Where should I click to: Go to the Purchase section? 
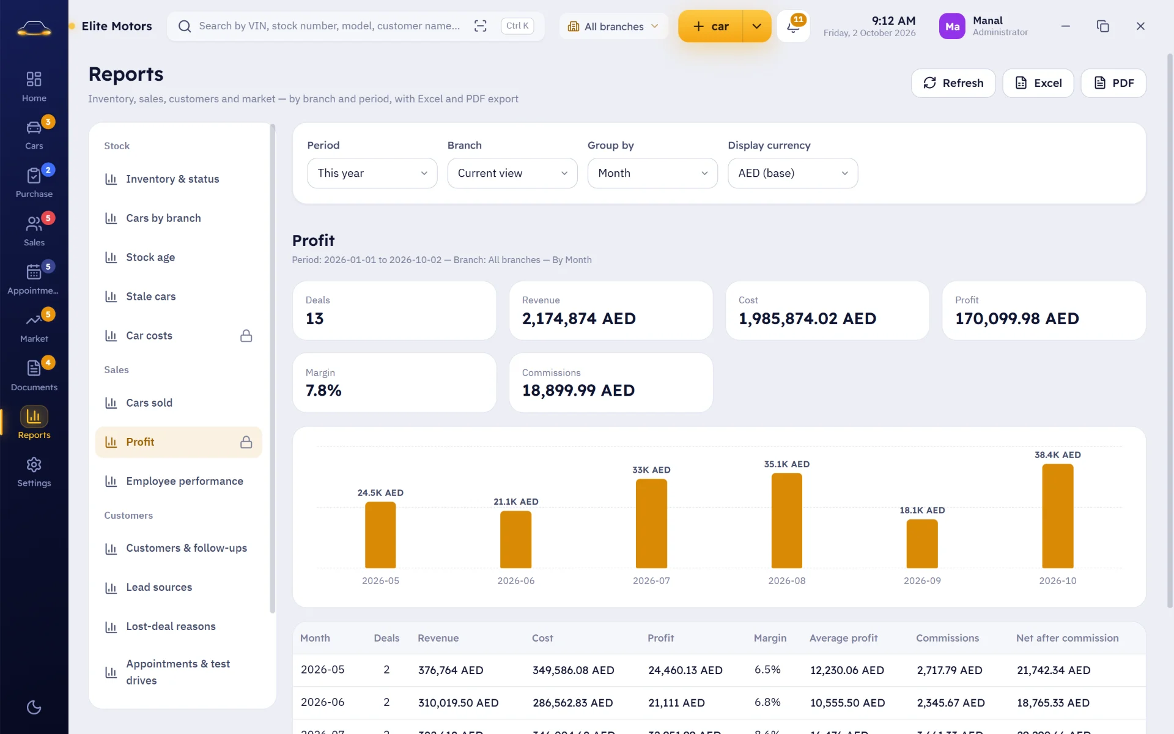34,182
